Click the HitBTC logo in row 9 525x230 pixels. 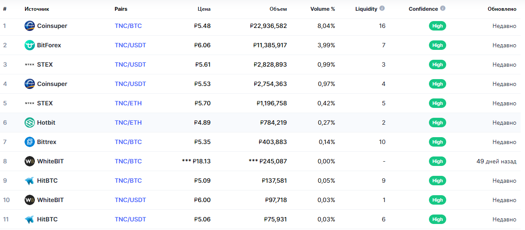(29, 181)
